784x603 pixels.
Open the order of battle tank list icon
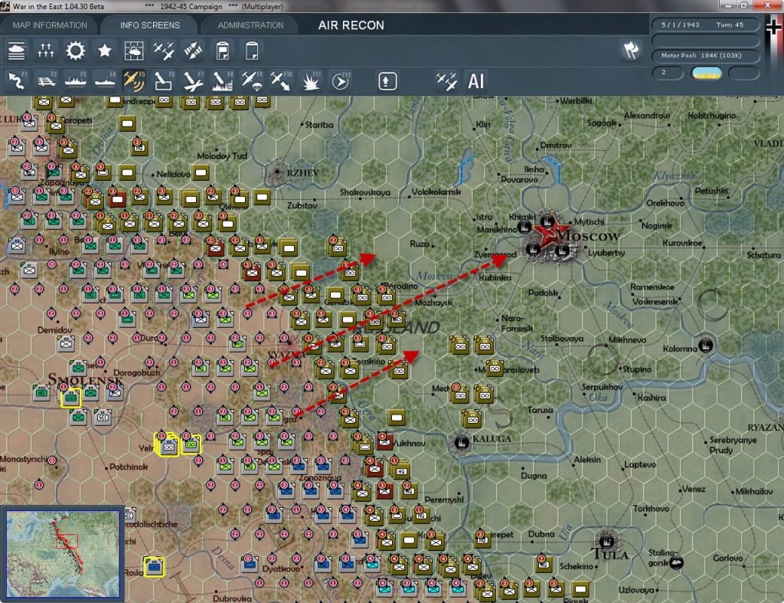pos(17,51)
